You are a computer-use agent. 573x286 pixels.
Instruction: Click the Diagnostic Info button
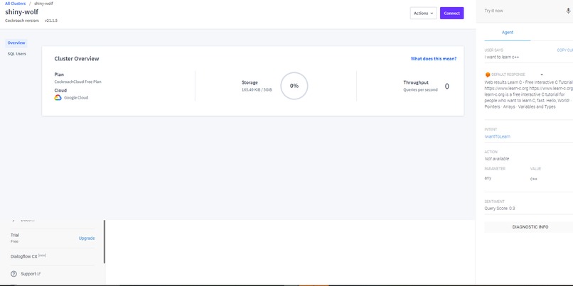click(530, 227)
